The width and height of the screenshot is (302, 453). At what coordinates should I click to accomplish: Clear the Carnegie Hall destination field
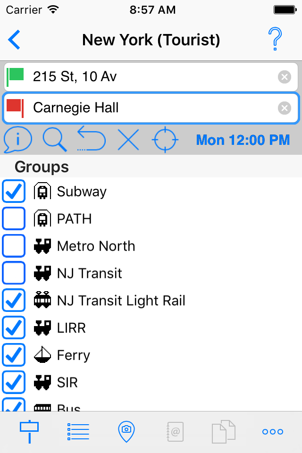[284, 108]
